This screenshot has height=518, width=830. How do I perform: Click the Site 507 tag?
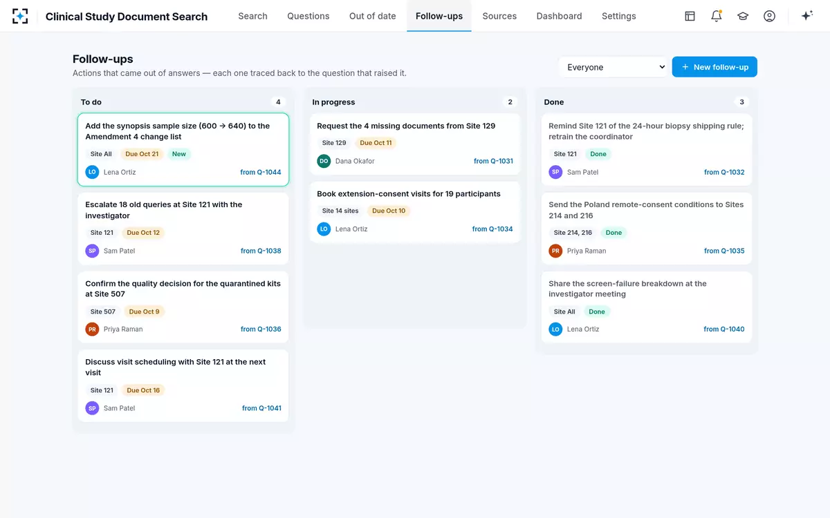(103, 311)
